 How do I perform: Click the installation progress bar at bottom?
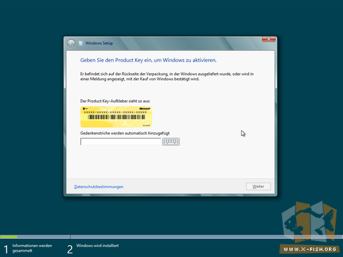pos(171,237)
